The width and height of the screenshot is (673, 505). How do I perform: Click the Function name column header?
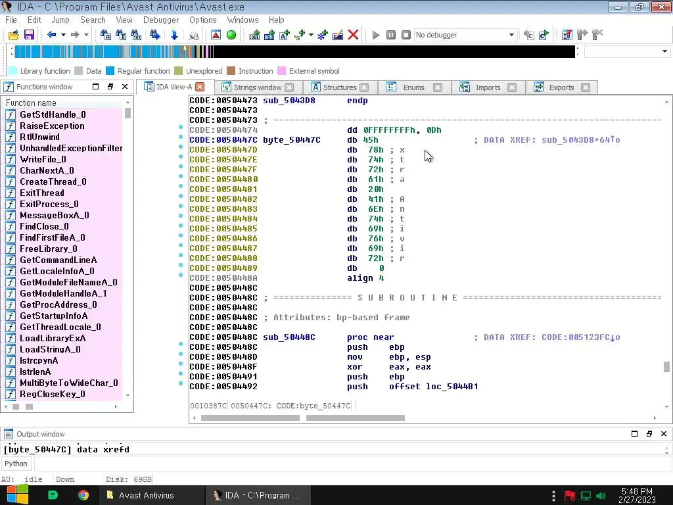(x=64, y=103)
